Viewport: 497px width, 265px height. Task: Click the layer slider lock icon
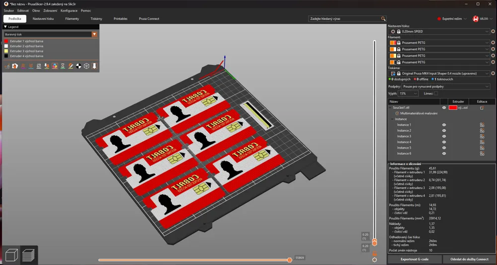click(x=375, y=253)
